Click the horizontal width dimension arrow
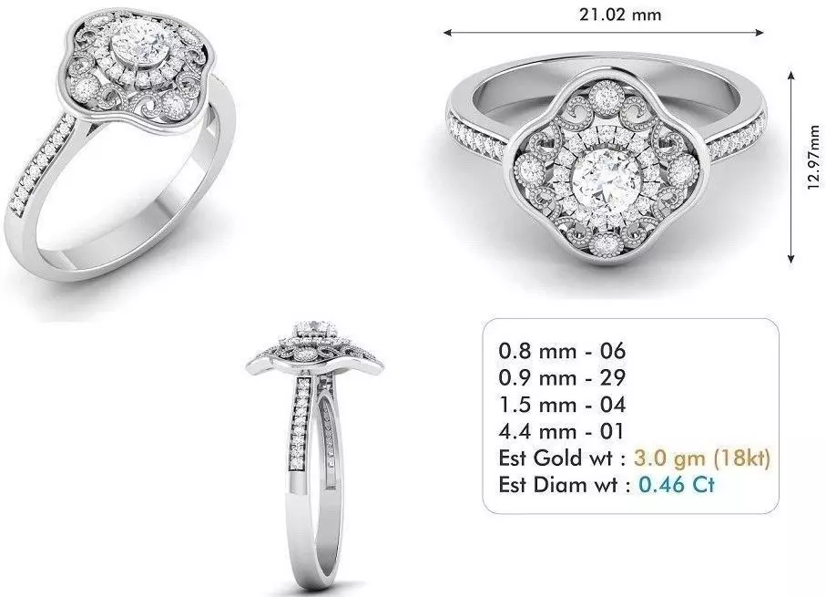826x597 pixels. [x=604, y=33]
